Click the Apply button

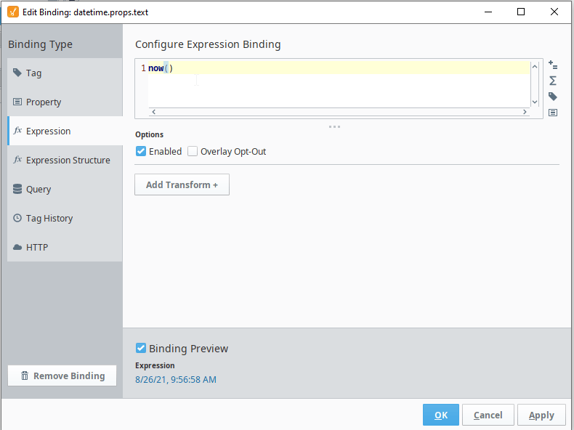point(541,415)
